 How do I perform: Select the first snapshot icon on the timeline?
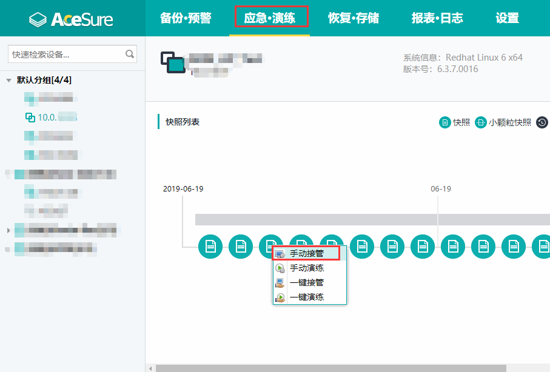[210, 246]
